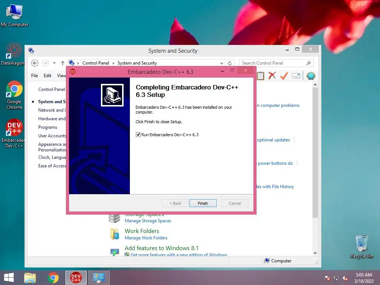The image size is (380, 285).
Task: Refresh the Control Panel address bar
Action: [230, 63]
